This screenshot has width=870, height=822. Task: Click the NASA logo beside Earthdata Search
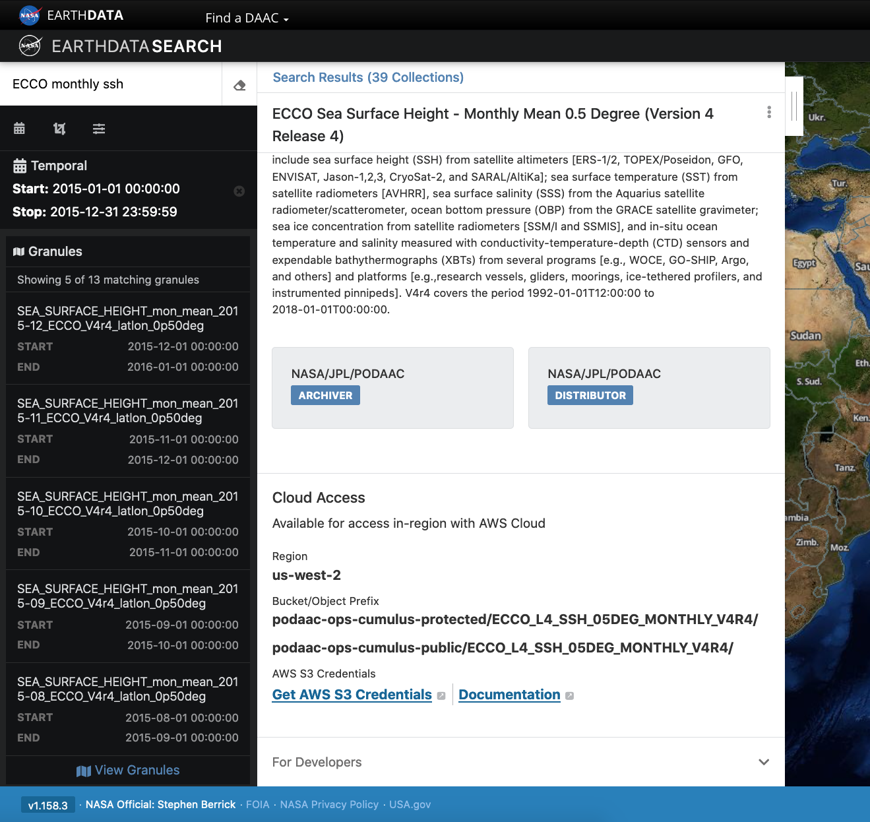30,46
